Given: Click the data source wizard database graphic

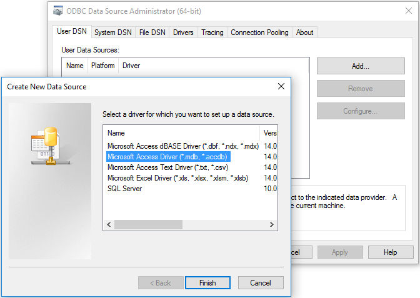Looking at the screenshot, I should coord(50,146).
